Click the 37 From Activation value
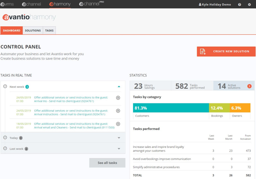The width and height of the screenshot is (256, 179). click(249, 159)
